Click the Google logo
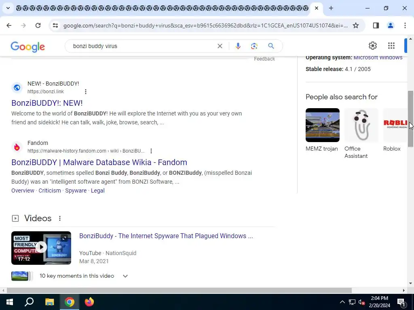The height and width of the screenshot is (310, 414). tap(28, 47)
